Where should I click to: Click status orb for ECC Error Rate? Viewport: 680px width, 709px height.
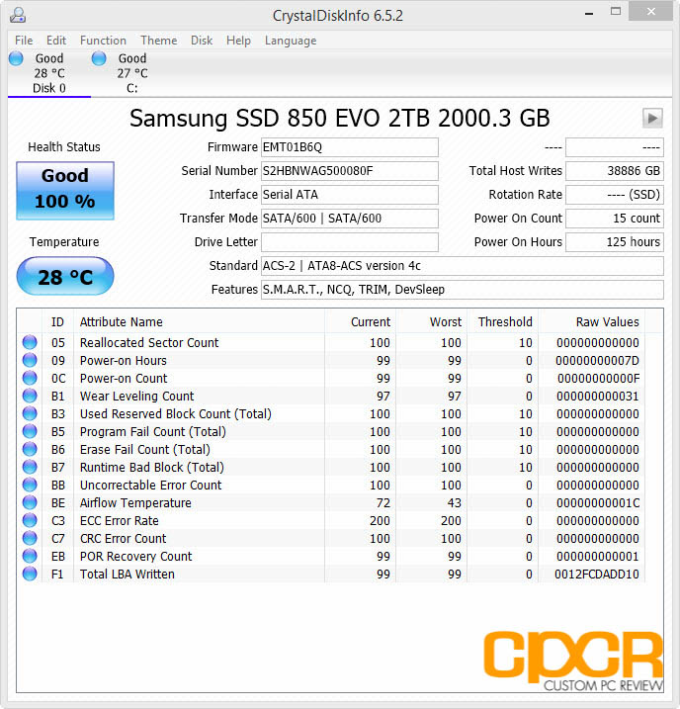30,520
